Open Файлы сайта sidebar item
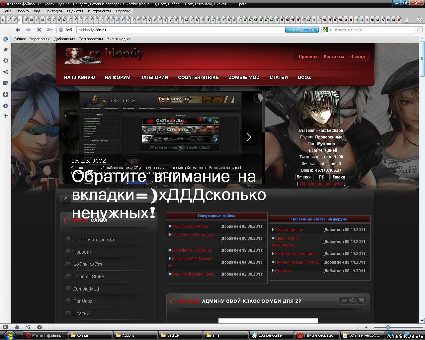The height and width of the screenshot is (340, 425). pyautogui.click(x=88, y=264)
